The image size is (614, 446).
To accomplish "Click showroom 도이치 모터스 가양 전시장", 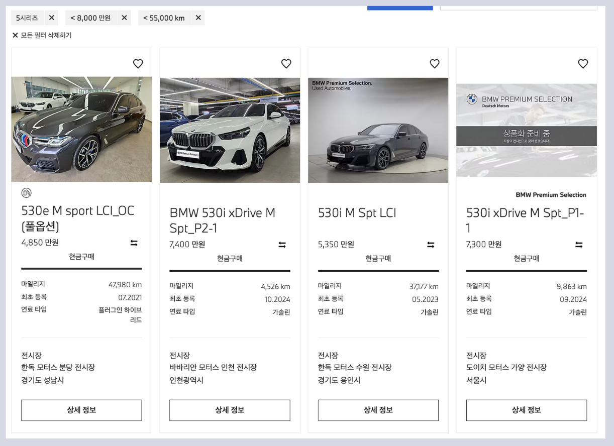I will pyautogui.click(x=506, y=367).
